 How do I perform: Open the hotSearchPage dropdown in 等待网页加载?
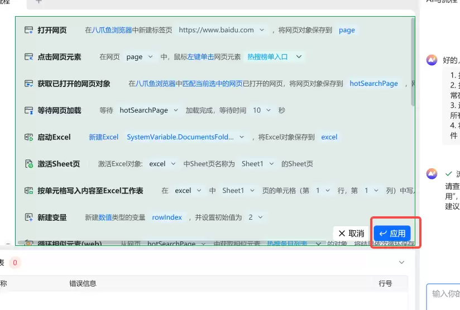pos(176,110)
